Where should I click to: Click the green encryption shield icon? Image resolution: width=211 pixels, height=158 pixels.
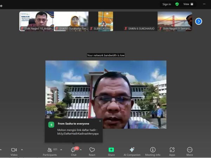tap(177, 4)
